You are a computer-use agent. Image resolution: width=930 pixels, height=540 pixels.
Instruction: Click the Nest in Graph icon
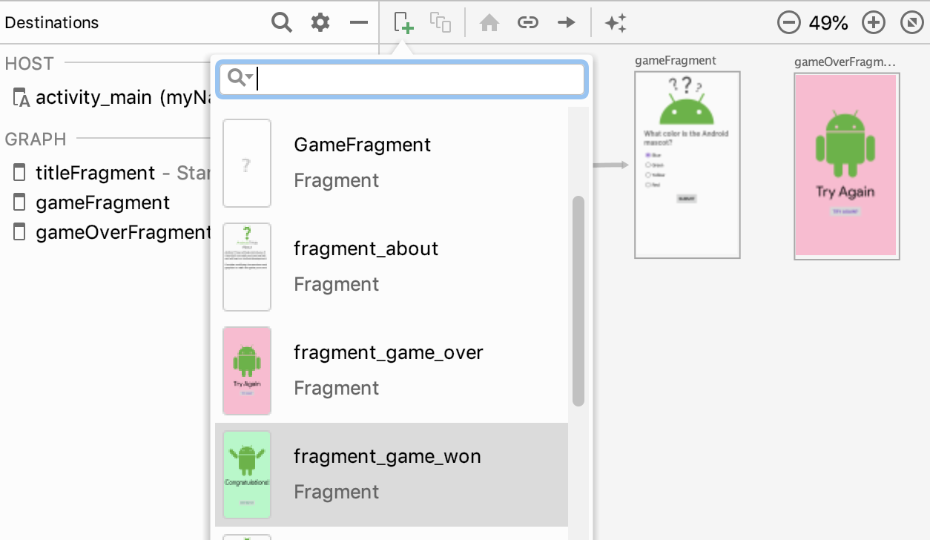(x=441, y=22)
